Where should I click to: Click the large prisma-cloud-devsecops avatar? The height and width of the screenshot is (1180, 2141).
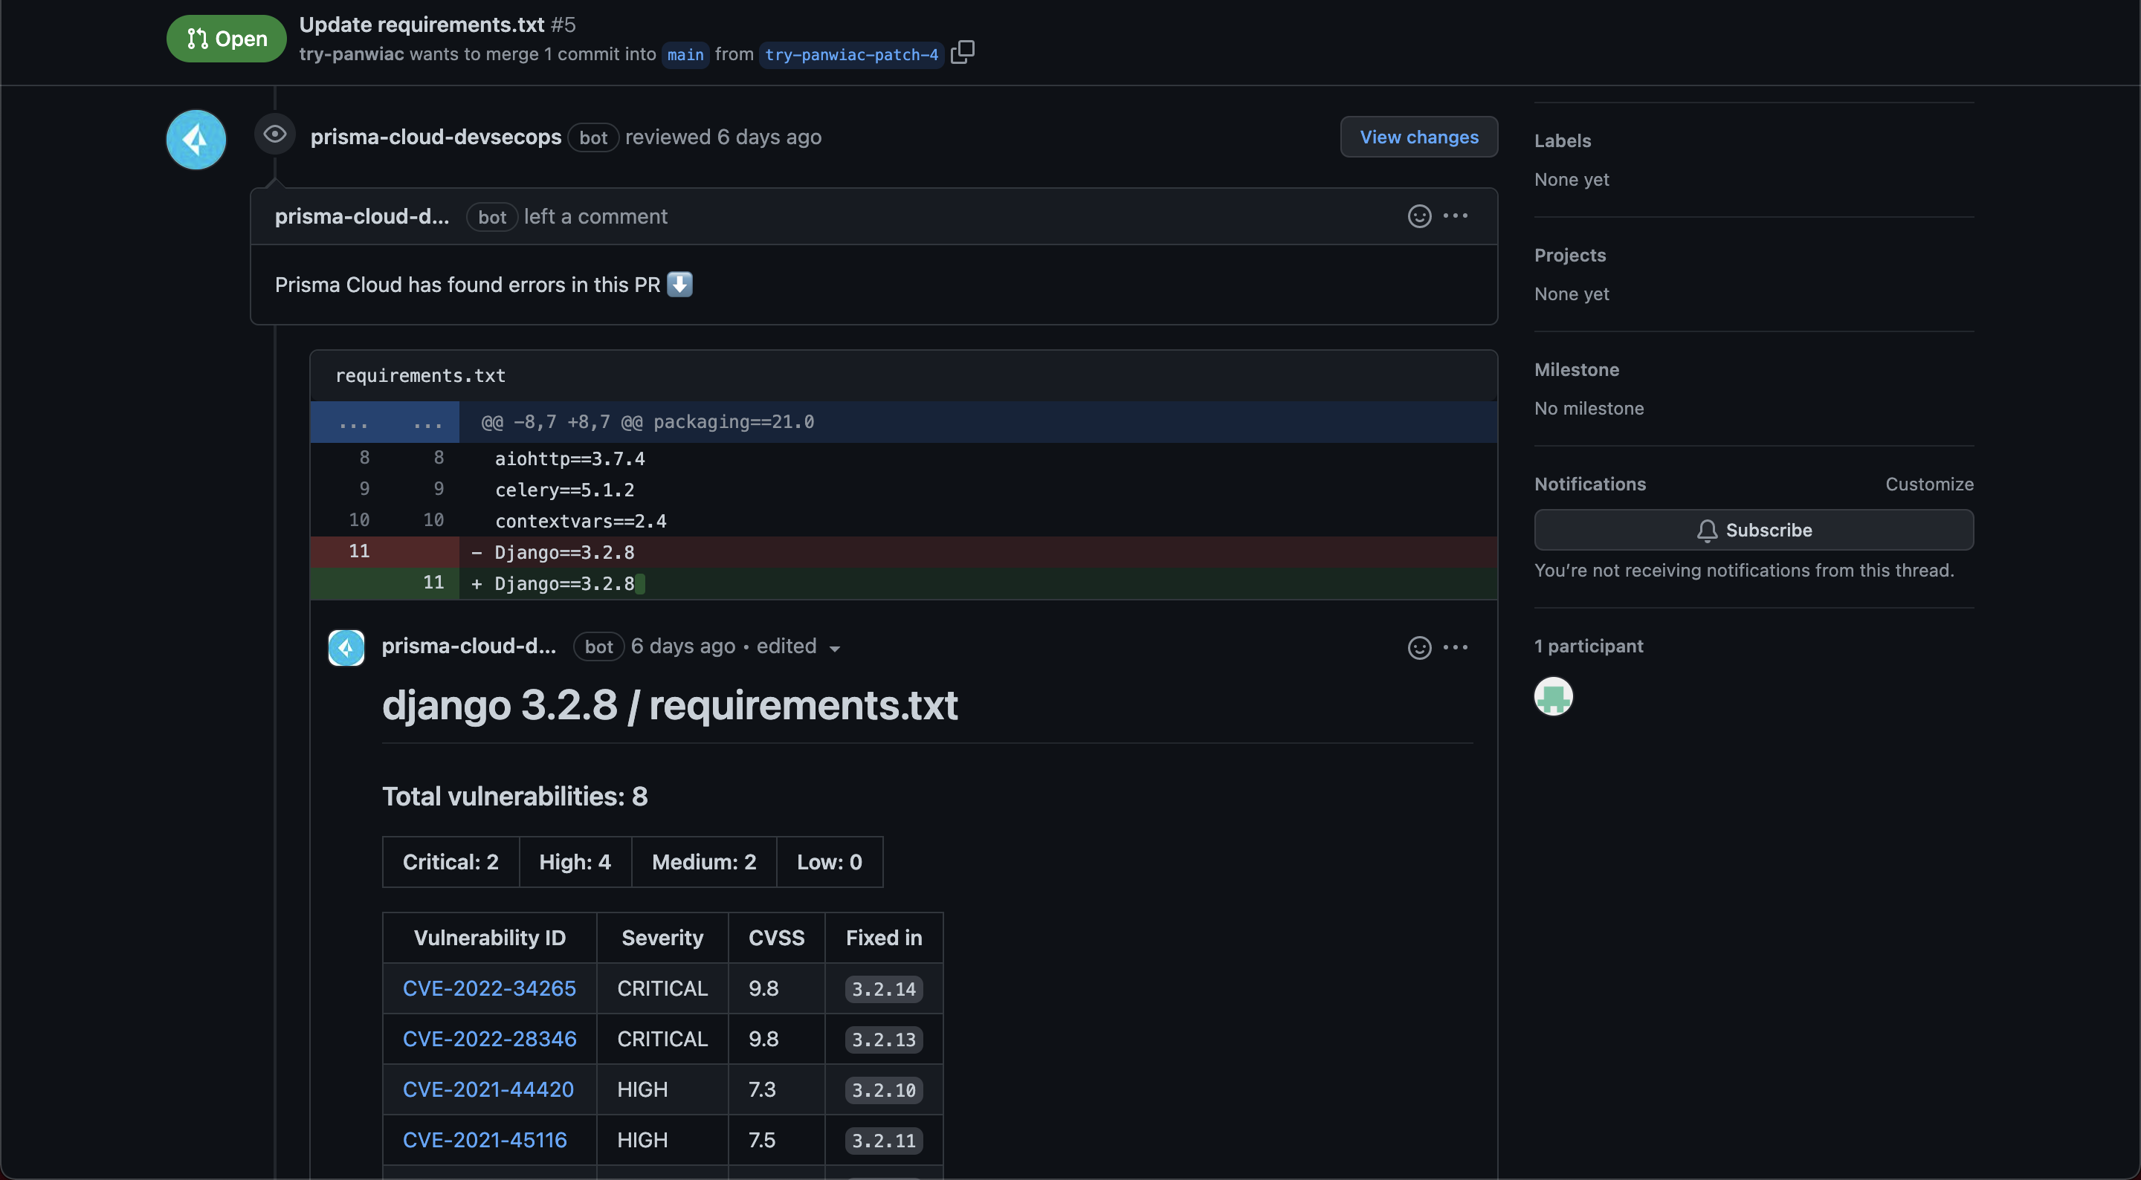coord(196,140)
